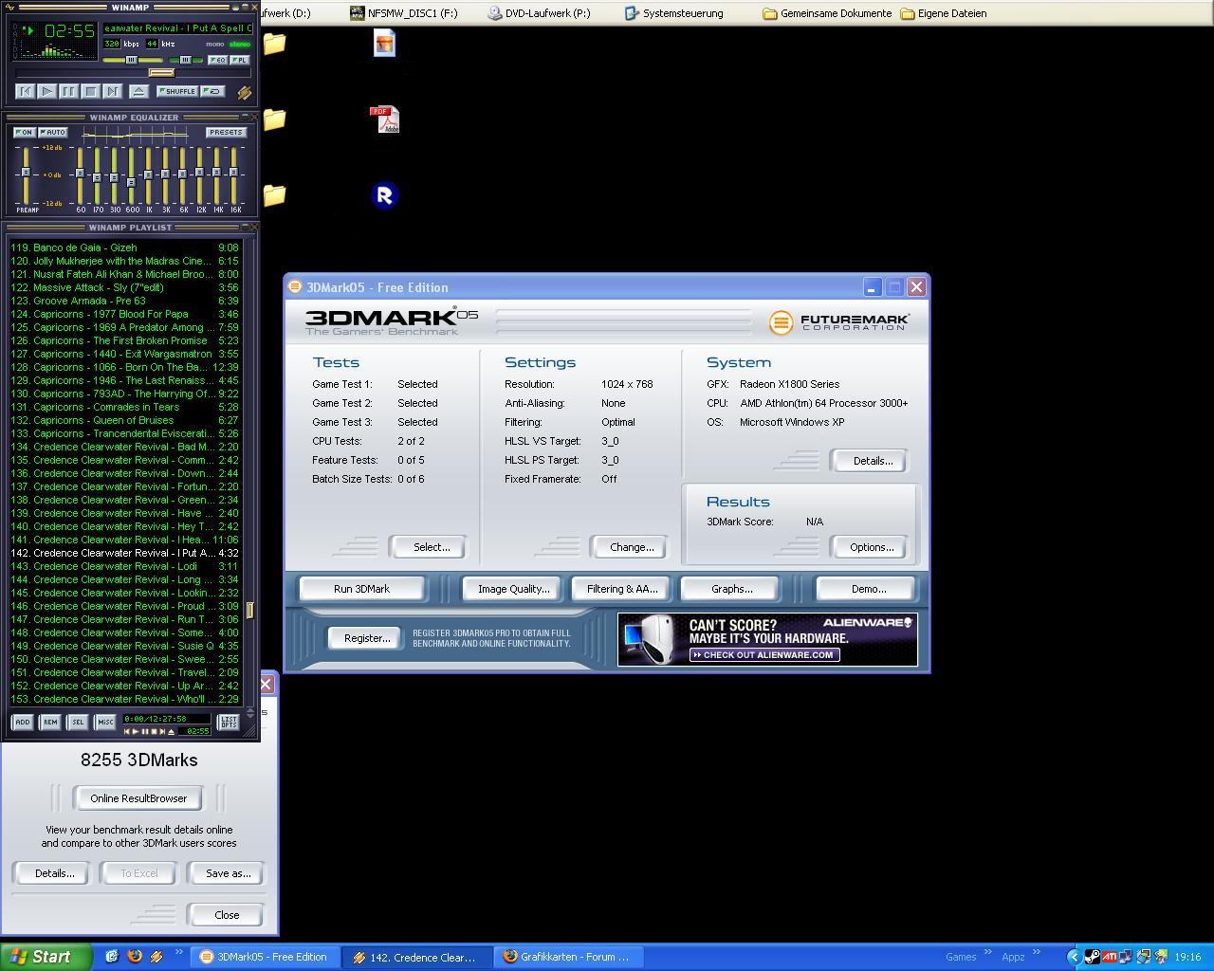This screenshot has width=1214, height=971.
Task: Toggle equalizer ON button
Action: [25, 132]
